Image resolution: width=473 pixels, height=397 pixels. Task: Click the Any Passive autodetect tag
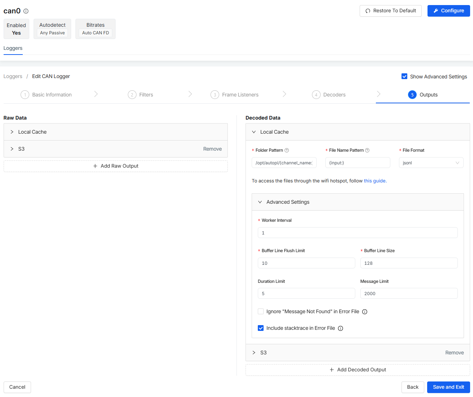52,33
